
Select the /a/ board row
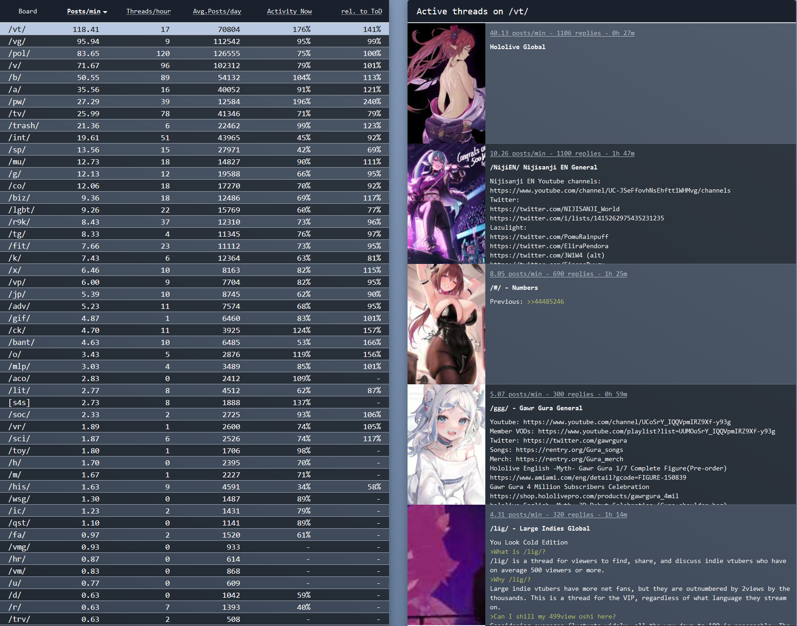195,89
